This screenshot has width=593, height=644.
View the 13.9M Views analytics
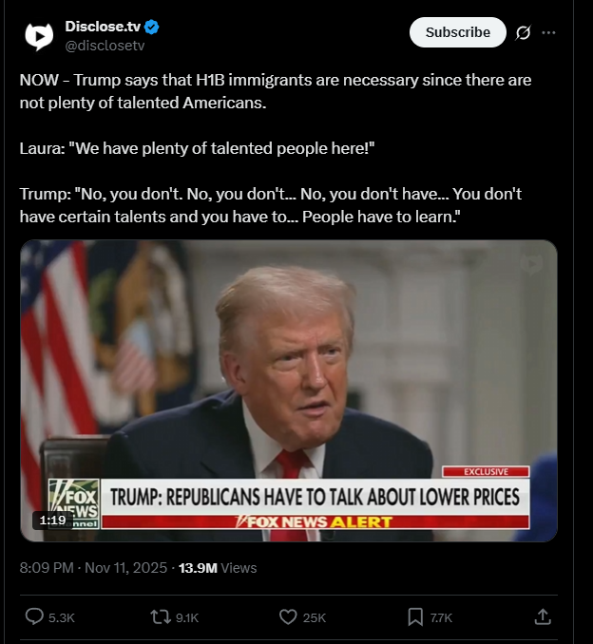(x=218, y=568)
